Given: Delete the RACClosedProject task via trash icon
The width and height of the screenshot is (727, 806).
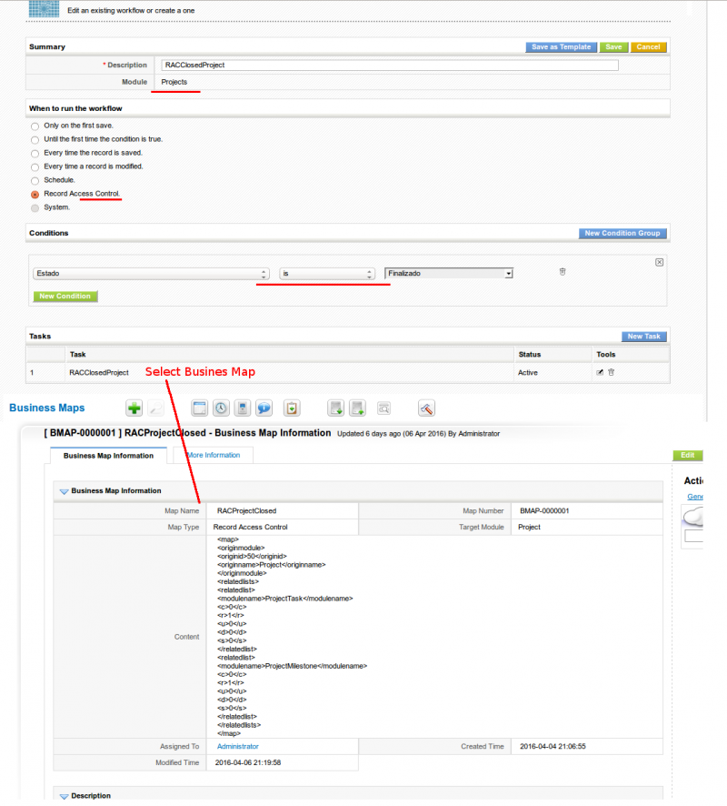Looking at the screenshot, I should [612, 372].
